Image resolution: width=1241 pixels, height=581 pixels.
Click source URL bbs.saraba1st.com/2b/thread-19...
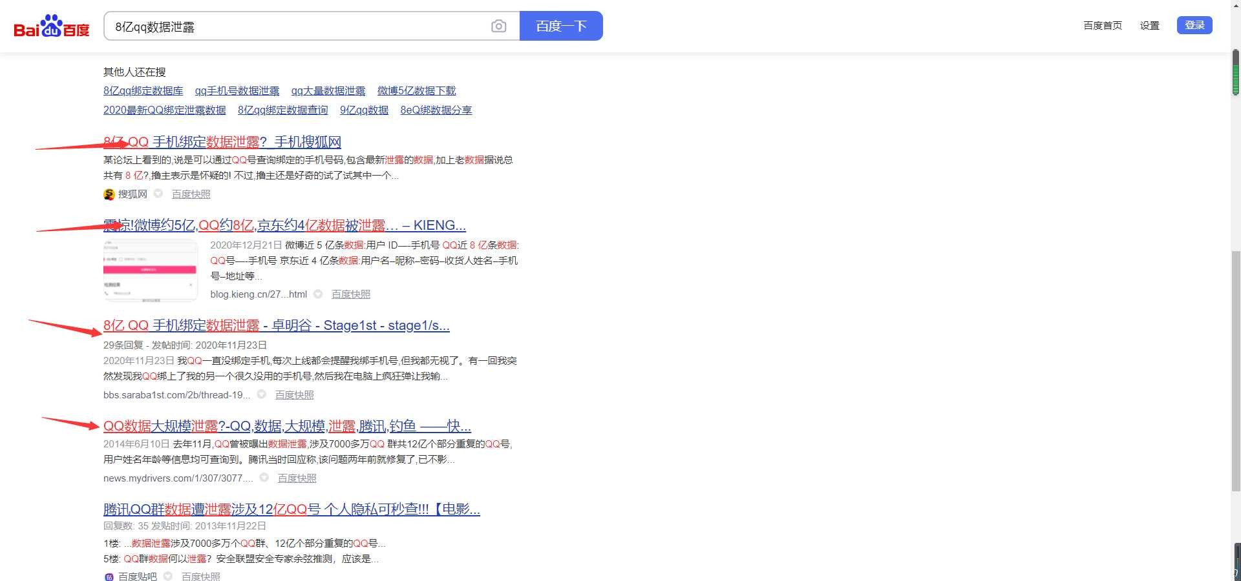point(176,395)
